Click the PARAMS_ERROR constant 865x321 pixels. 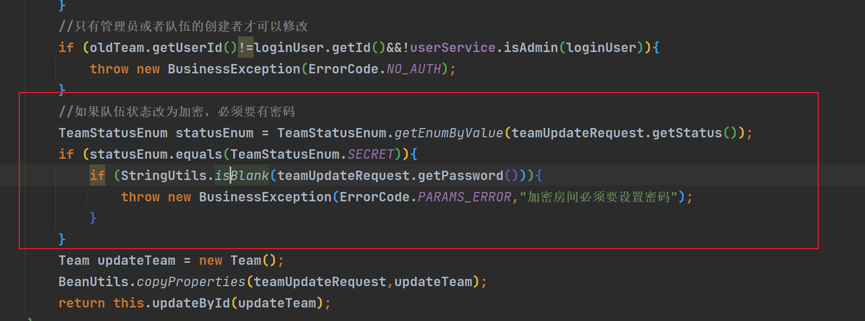pos(465,197)
